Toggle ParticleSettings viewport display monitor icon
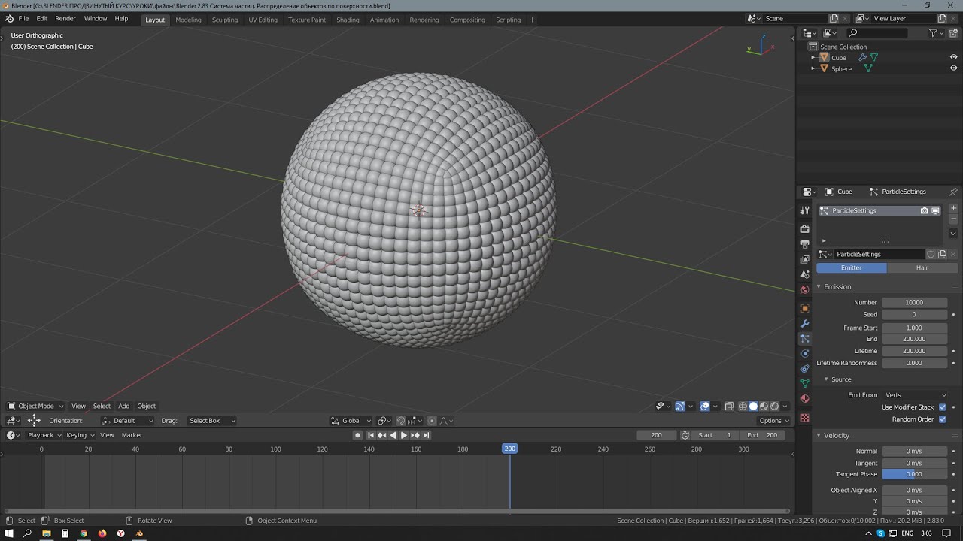 935,211
